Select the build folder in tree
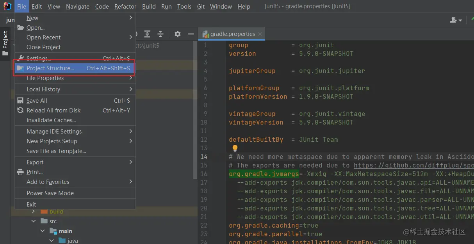 pos(56,211)
